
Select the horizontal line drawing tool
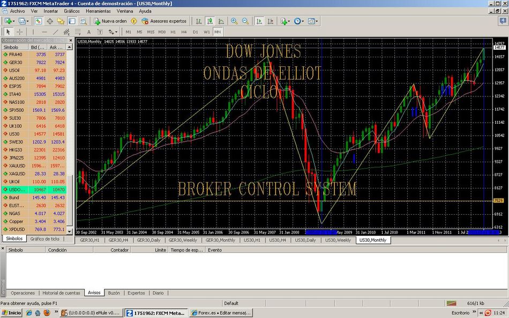click(x=44, y=32)
